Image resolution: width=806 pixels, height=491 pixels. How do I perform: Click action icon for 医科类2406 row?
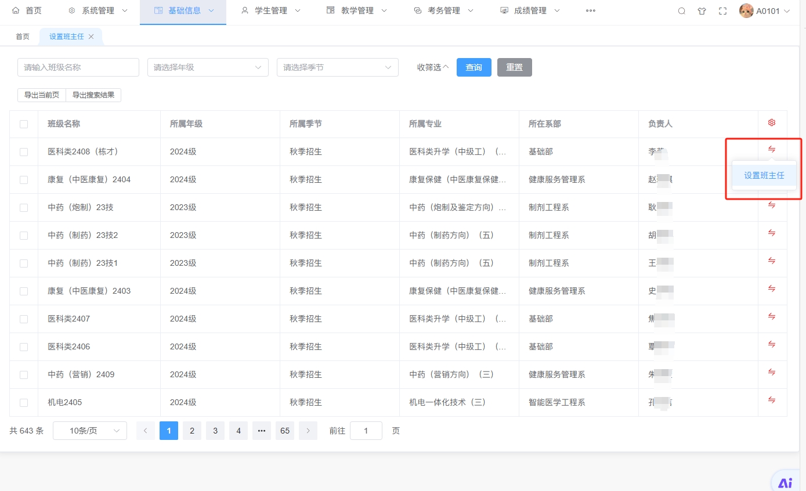(x=772, y=344)
